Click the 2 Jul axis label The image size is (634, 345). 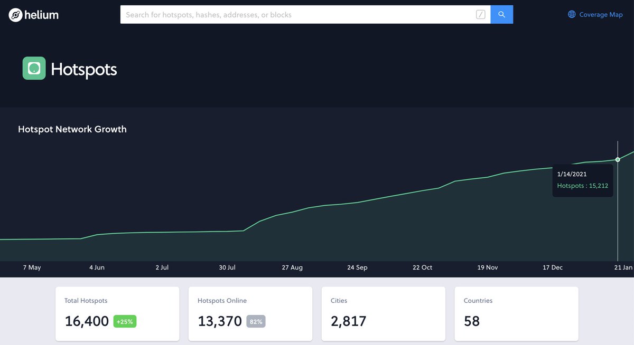162,267
